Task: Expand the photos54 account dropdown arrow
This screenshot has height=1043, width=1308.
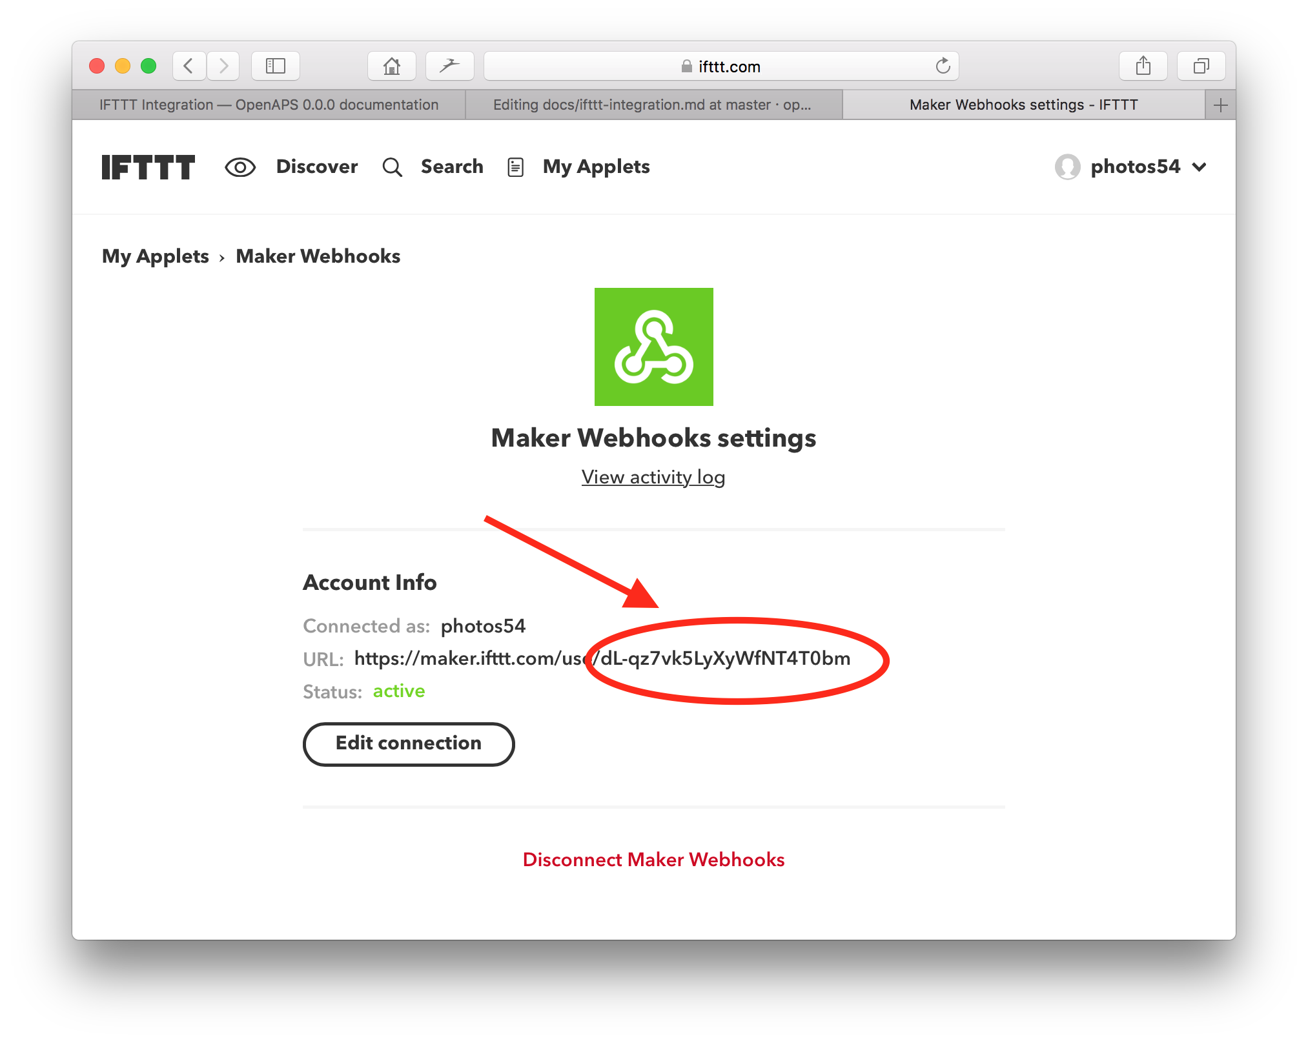Action: coord(1200,168)
